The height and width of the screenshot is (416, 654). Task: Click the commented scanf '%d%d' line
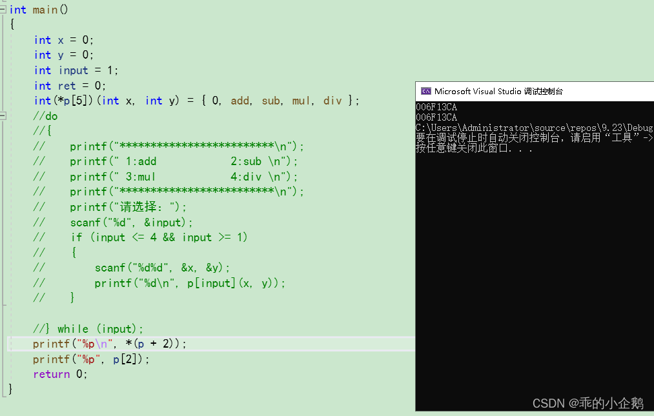coord(132,268)
